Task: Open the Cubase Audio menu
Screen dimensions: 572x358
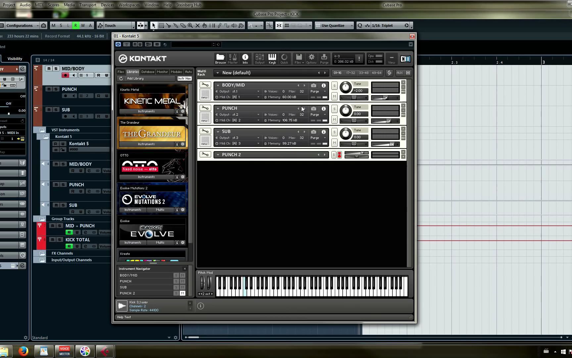Action: [x=25, y=5]
